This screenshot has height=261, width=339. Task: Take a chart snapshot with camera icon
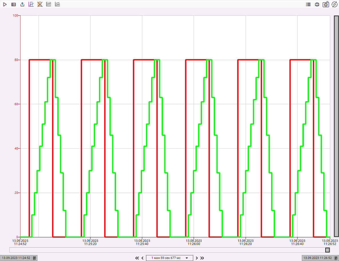(326, 4)
